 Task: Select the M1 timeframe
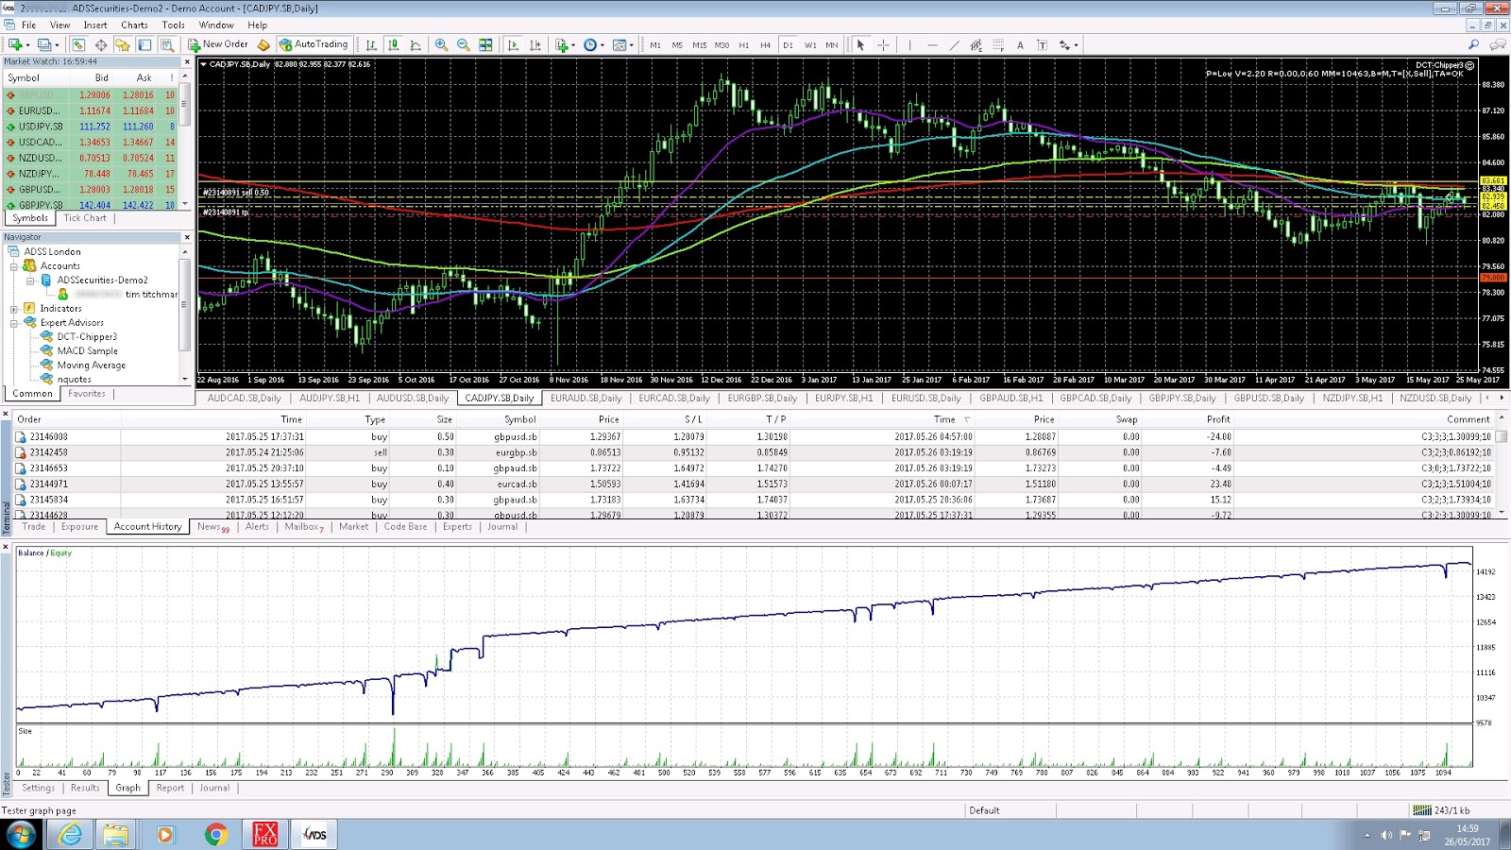[655, 44]
